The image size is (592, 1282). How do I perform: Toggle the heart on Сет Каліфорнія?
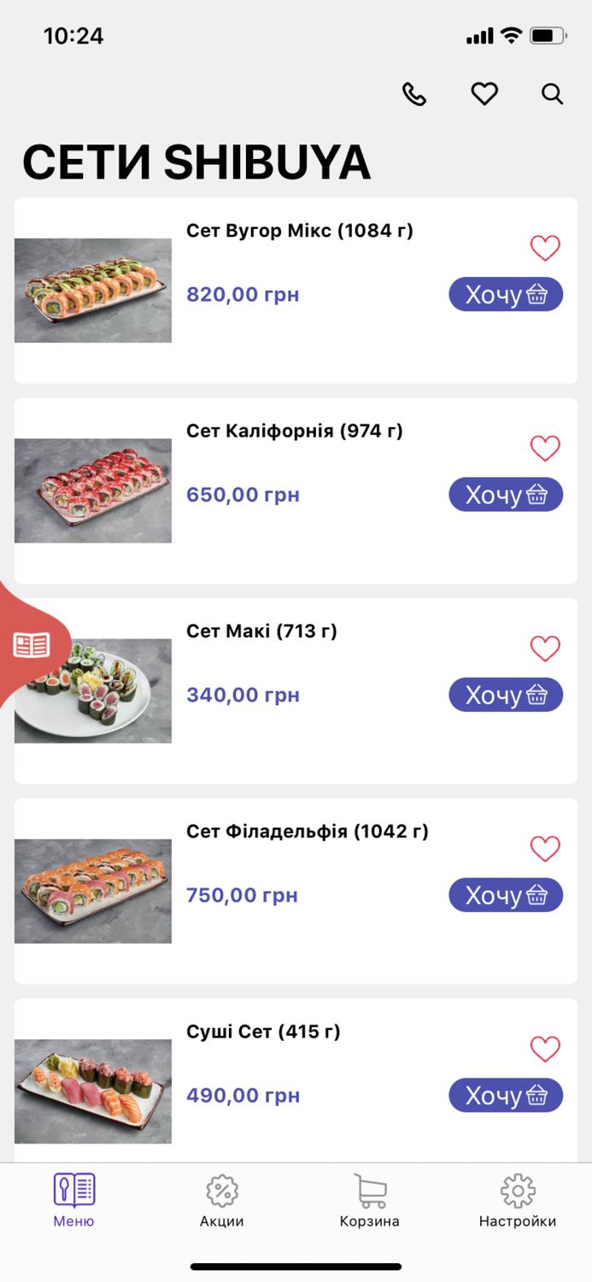pos(545,448)
